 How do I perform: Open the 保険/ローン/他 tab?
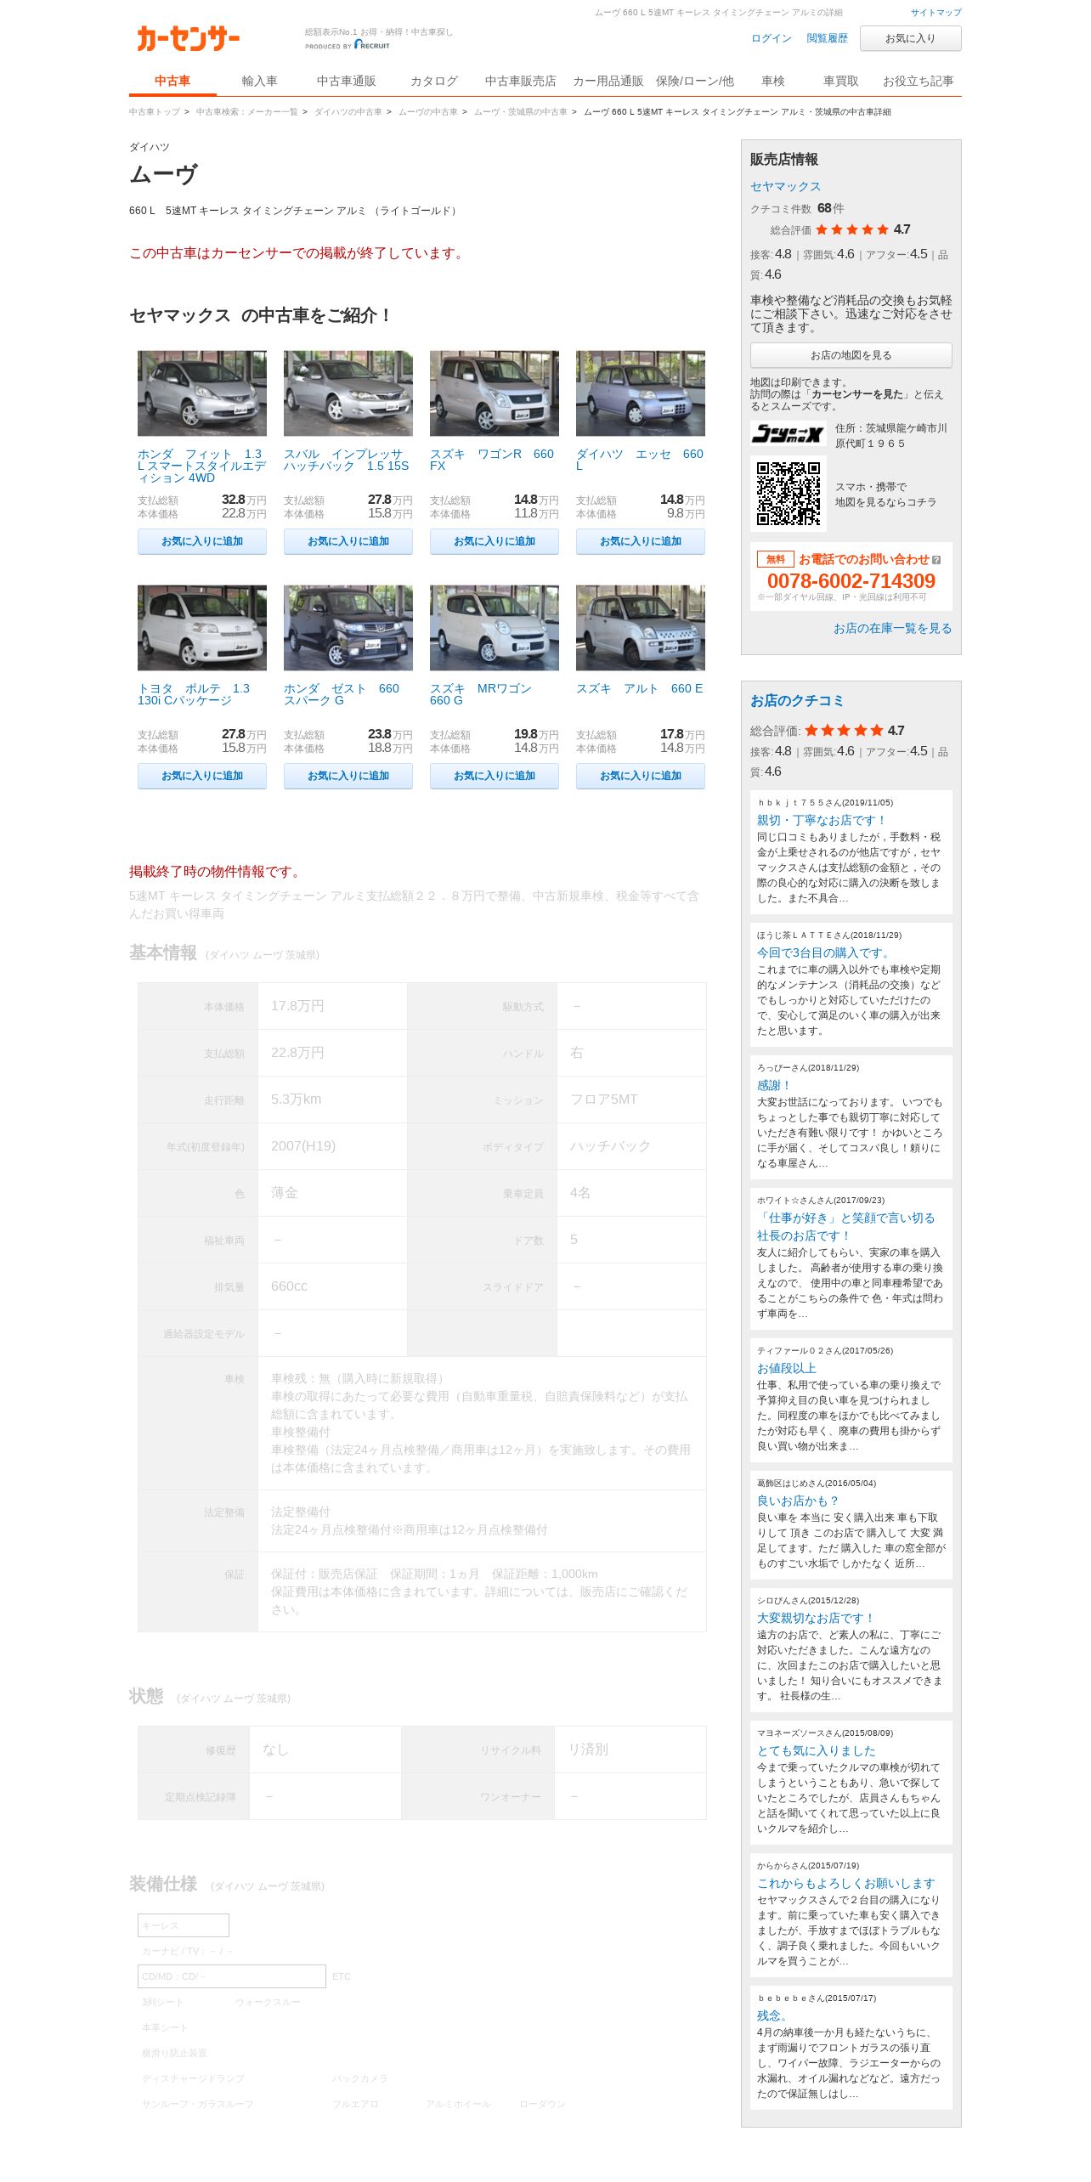pos(694,81)
